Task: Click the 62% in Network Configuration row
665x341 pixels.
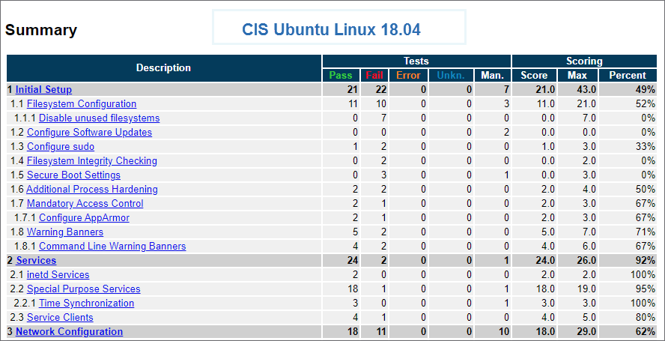Action: pos(646,332)
